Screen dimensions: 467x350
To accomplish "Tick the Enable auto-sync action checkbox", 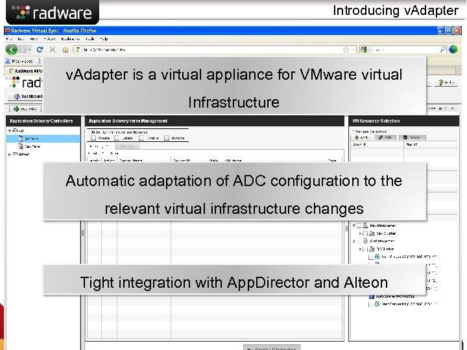I will pos(141,138).
